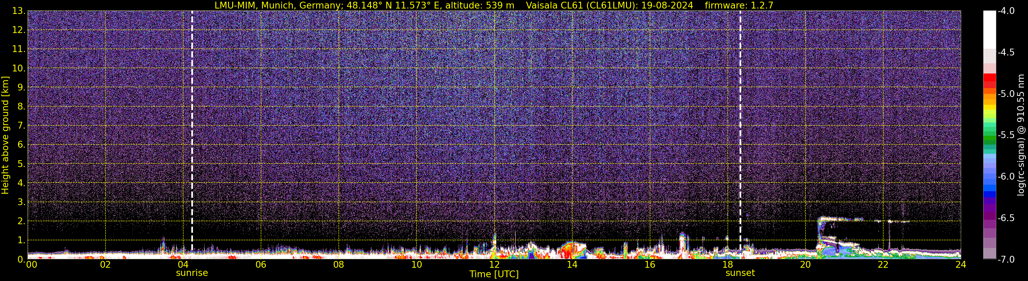Click the "08" tick on the time axis
This screenshot has width=1028, height=281.
tap(339, 265)
